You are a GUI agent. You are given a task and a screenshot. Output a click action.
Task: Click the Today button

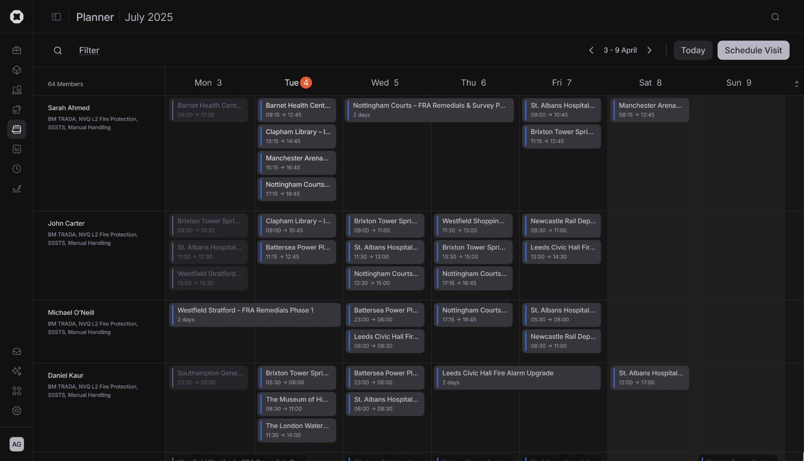693,50
